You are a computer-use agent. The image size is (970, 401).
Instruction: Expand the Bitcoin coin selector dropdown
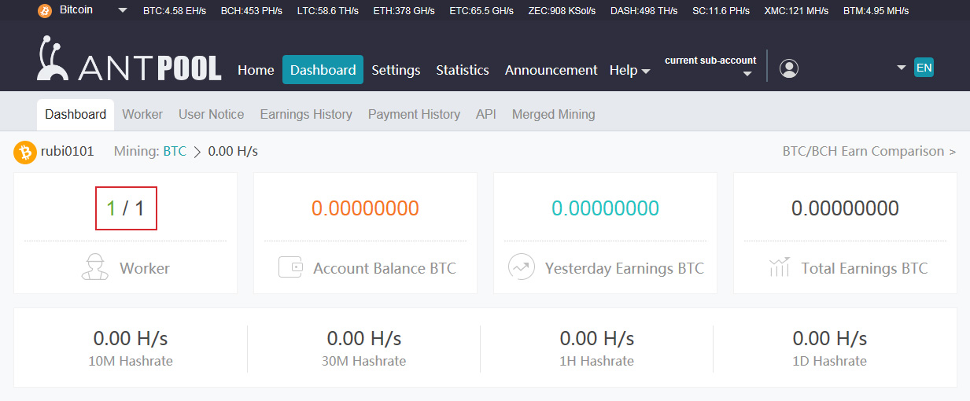(x=123, y=10)
